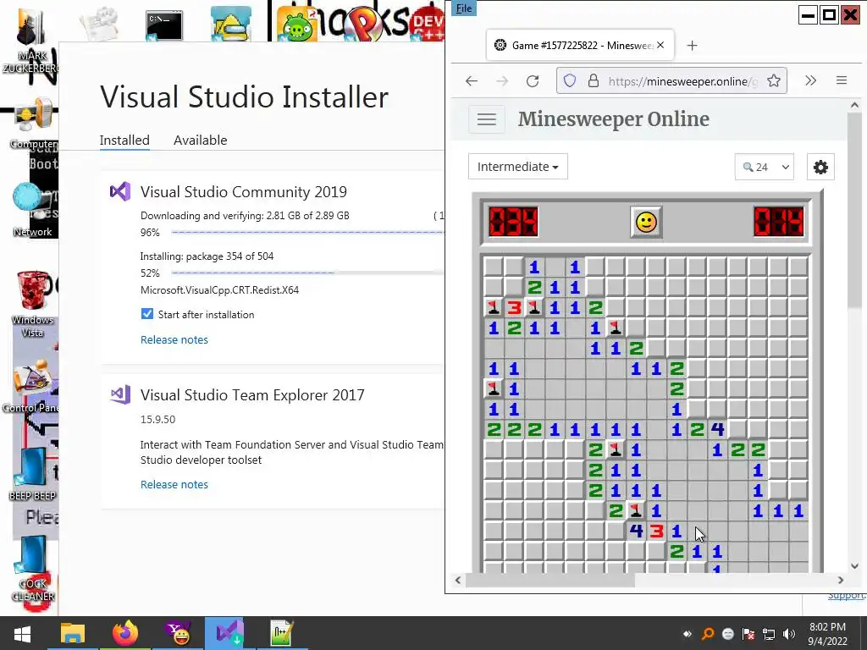Open the notepad taskbar icon
867x650 pixels.
click(x=282, y=633)
